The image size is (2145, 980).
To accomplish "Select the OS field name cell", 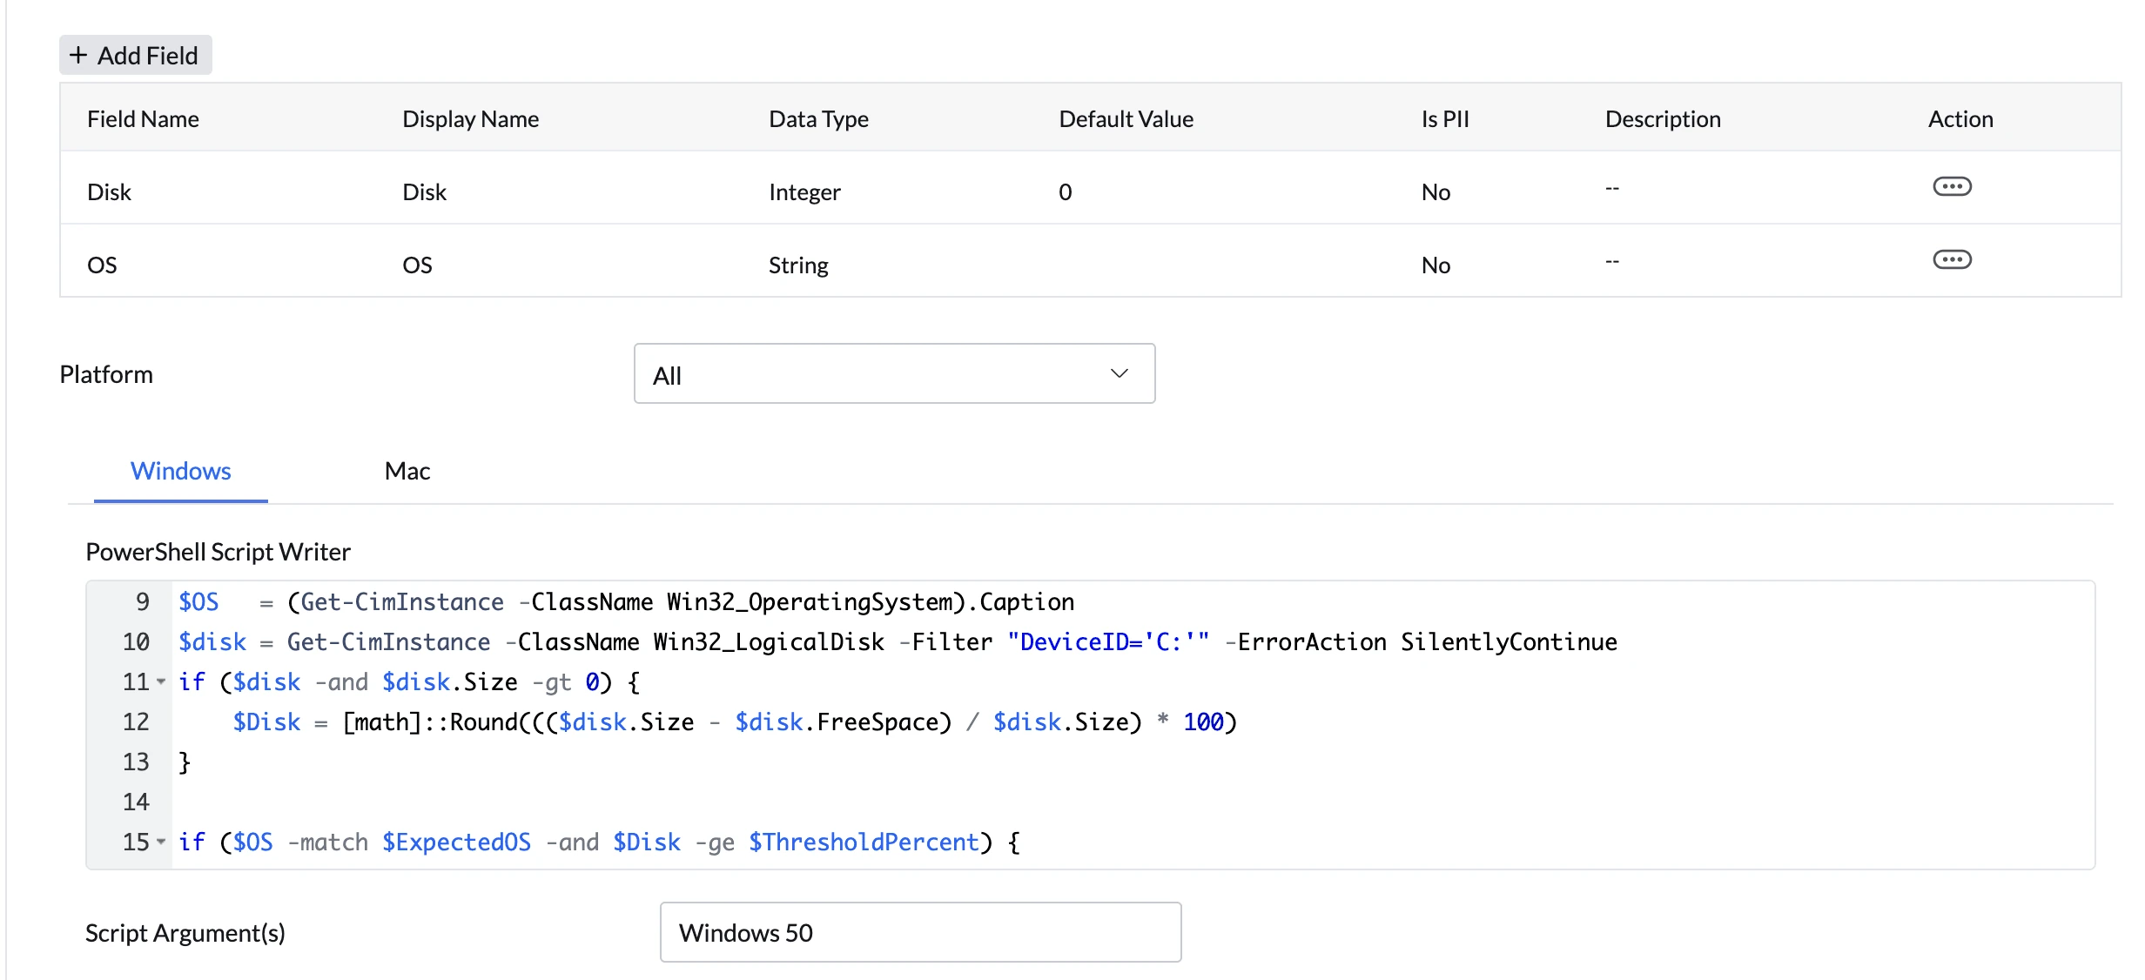I will click(x=102, y=265).
